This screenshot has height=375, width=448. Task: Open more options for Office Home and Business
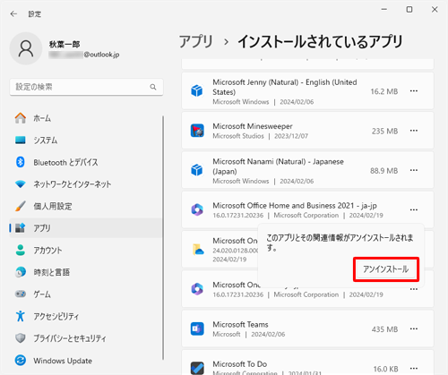(414, 210)
